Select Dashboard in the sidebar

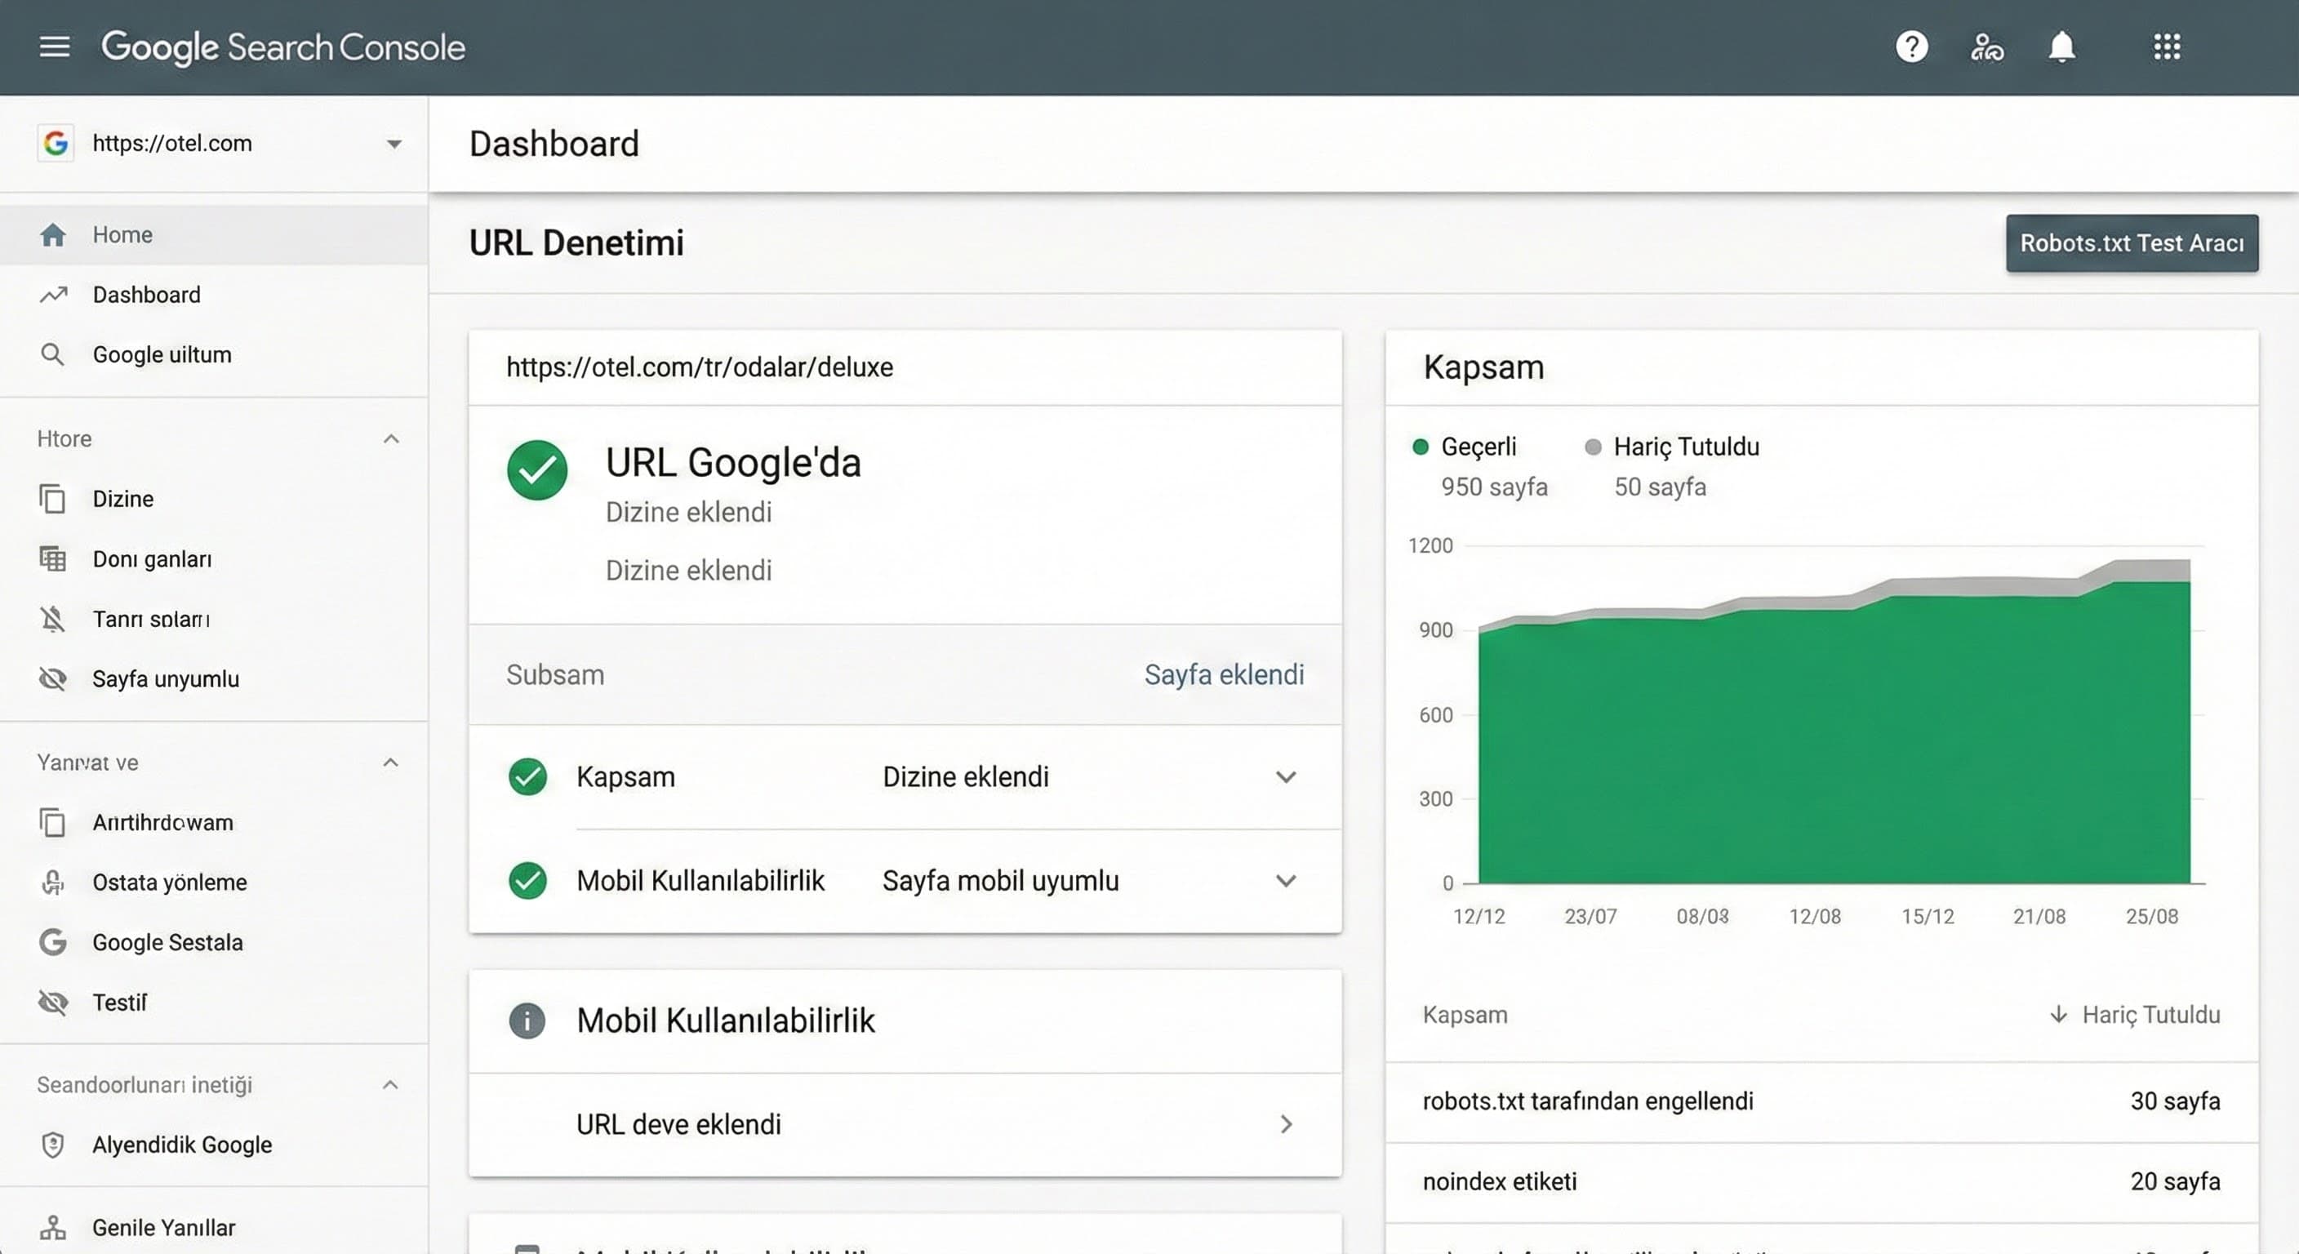coord(145,294)
